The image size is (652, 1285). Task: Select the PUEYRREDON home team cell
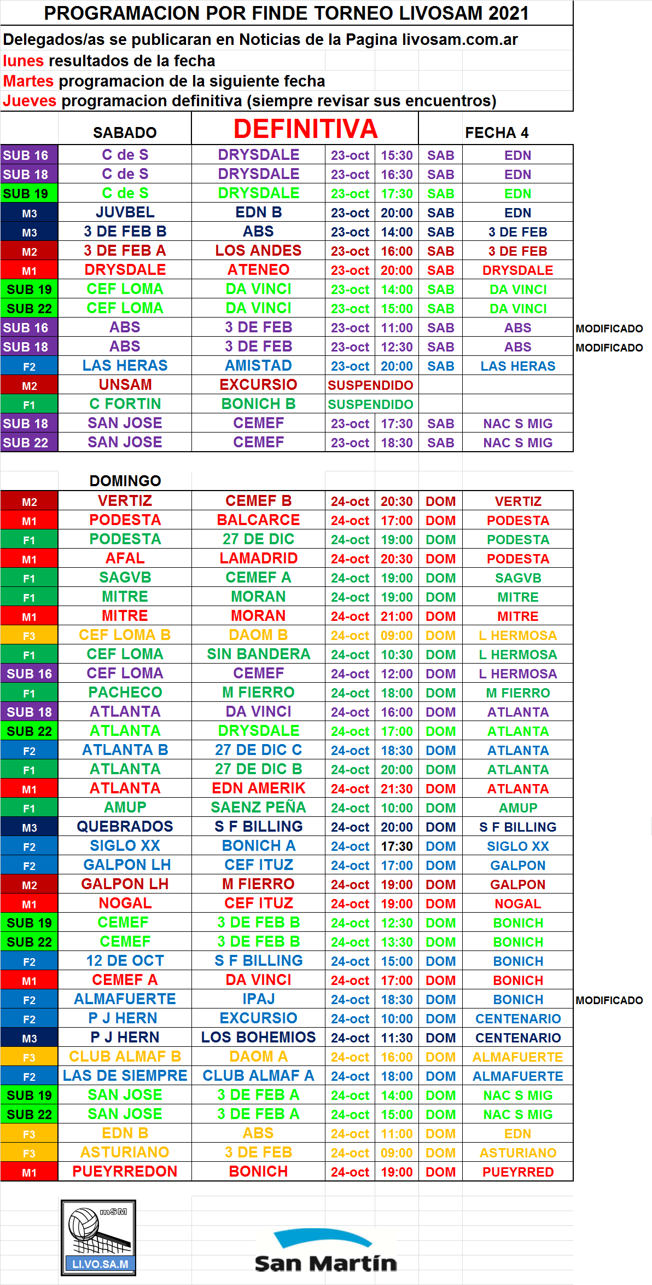click(125, 1172)
